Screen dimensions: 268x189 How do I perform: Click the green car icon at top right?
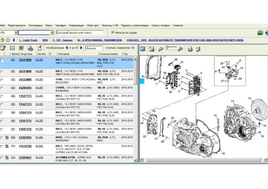tap(260, 33)
